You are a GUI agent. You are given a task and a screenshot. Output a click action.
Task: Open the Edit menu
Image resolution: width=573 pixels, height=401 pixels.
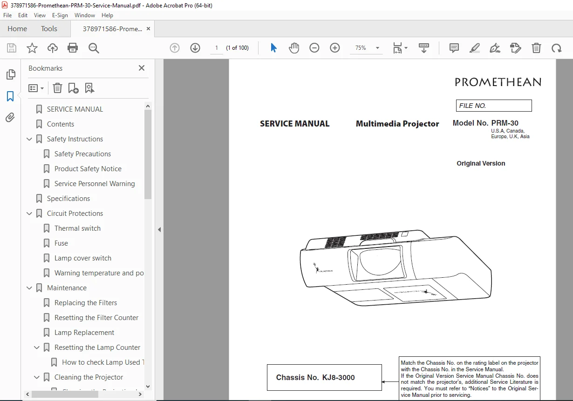[x=22, y=15]
